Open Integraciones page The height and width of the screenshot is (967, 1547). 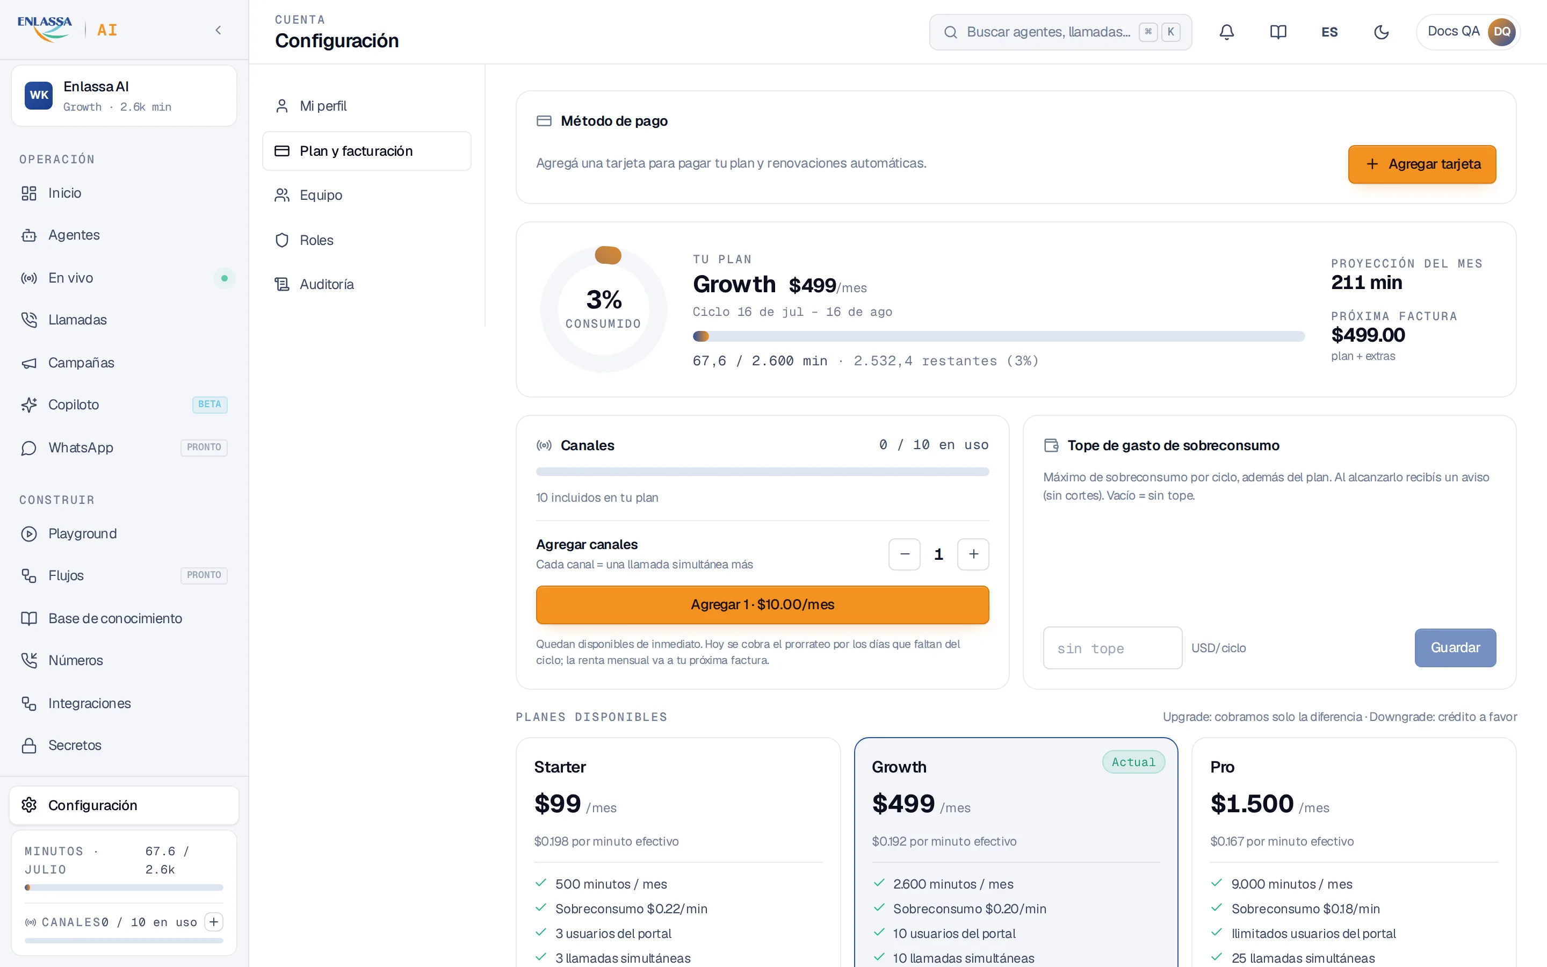click(124, 704)
